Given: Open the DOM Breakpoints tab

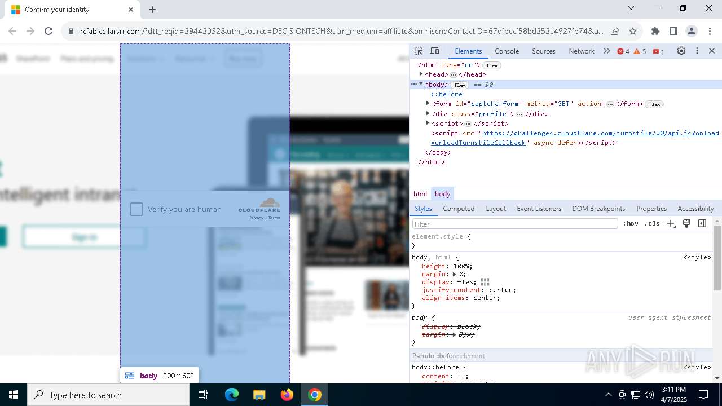Looking at the screenshot, I should click(598, 209).
